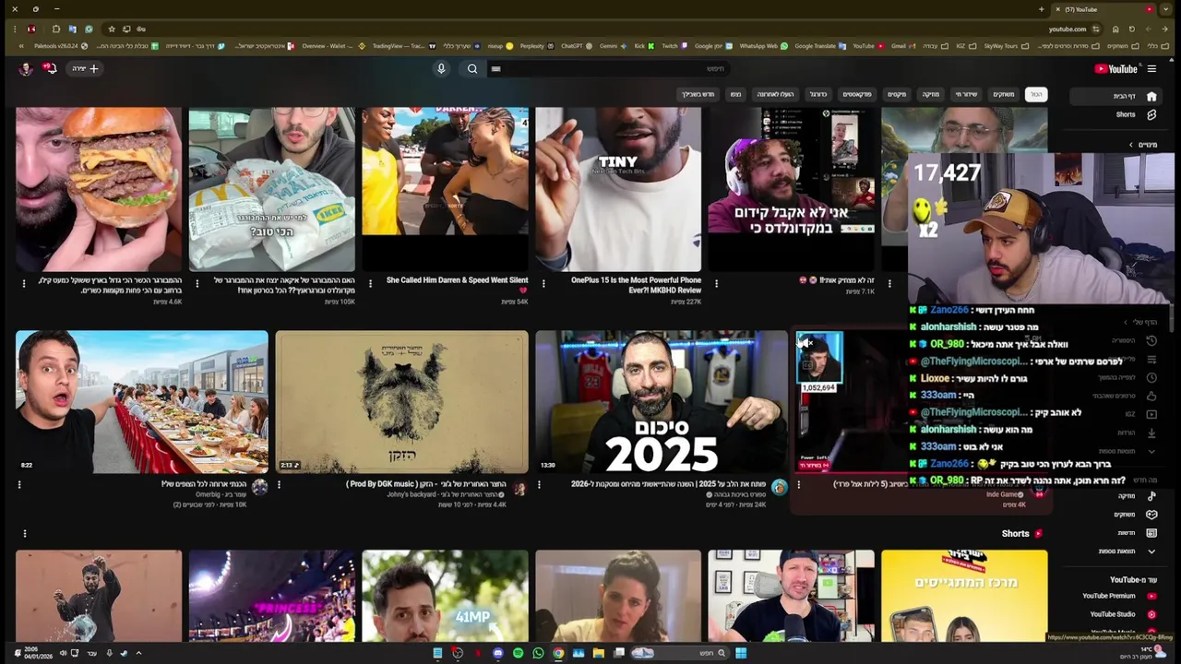This screenshot has height=664, width=1181.
Task: Open the חדשות news sidebar icon
Action: click(1151, 533)
